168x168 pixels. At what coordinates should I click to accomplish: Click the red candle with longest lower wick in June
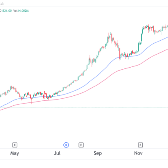31,99
